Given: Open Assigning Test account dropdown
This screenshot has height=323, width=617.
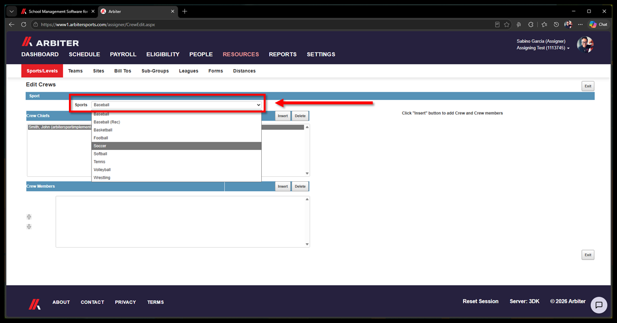Looking at the screenshot, I should click(543, 48).
